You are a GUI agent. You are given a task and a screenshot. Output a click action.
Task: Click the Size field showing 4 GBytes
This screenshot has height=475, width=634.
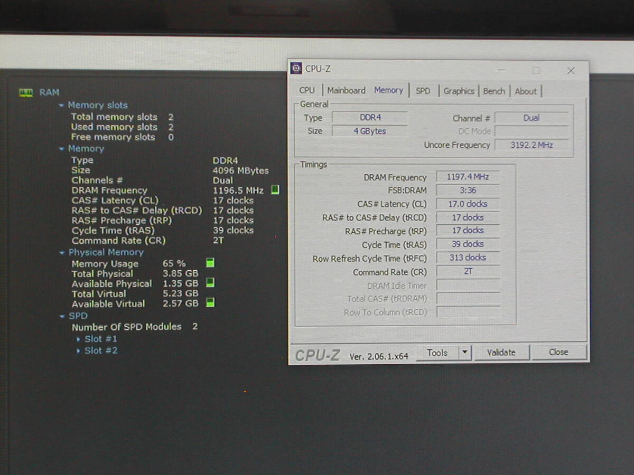point(370,131)
